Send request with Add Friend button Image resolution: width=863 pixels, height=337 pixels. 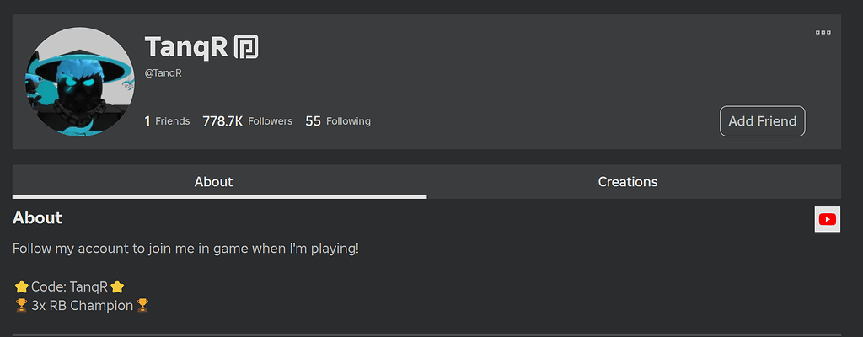[762, 121]
